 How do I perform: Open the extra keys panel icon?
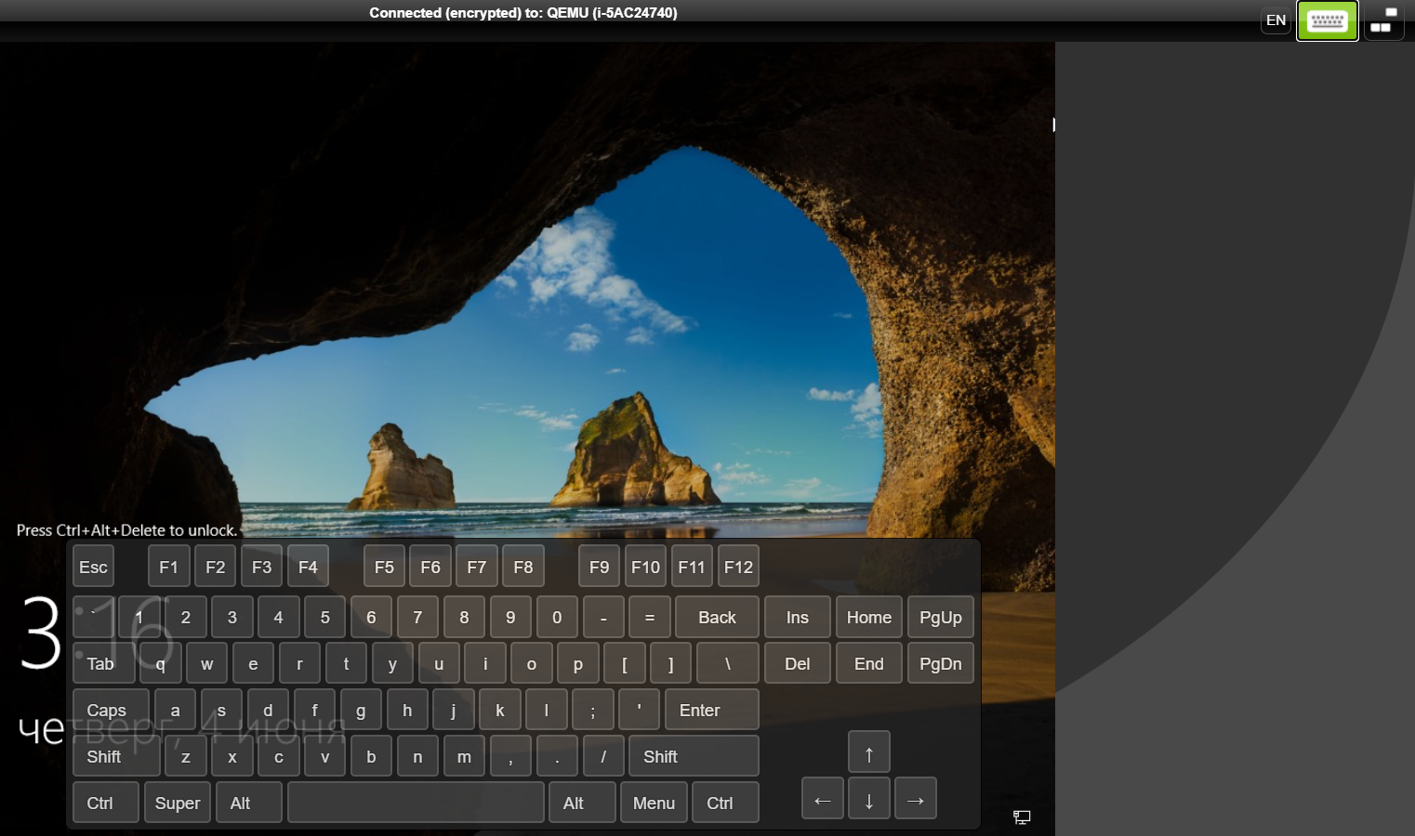point(1384,20)
